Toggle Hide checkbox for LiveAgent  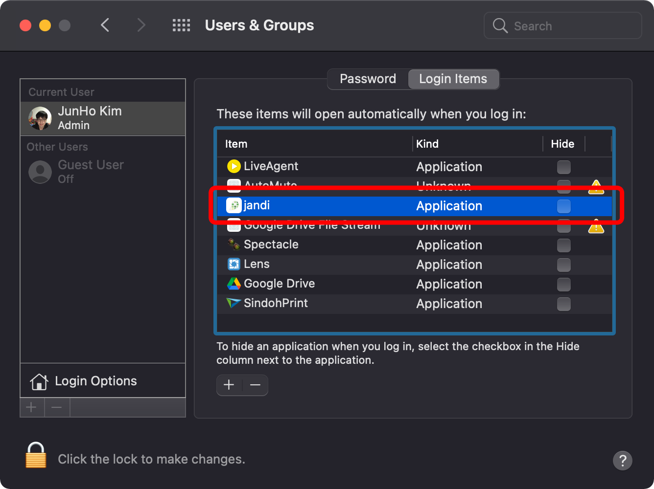pyautogui.click(x=564, y=167)
